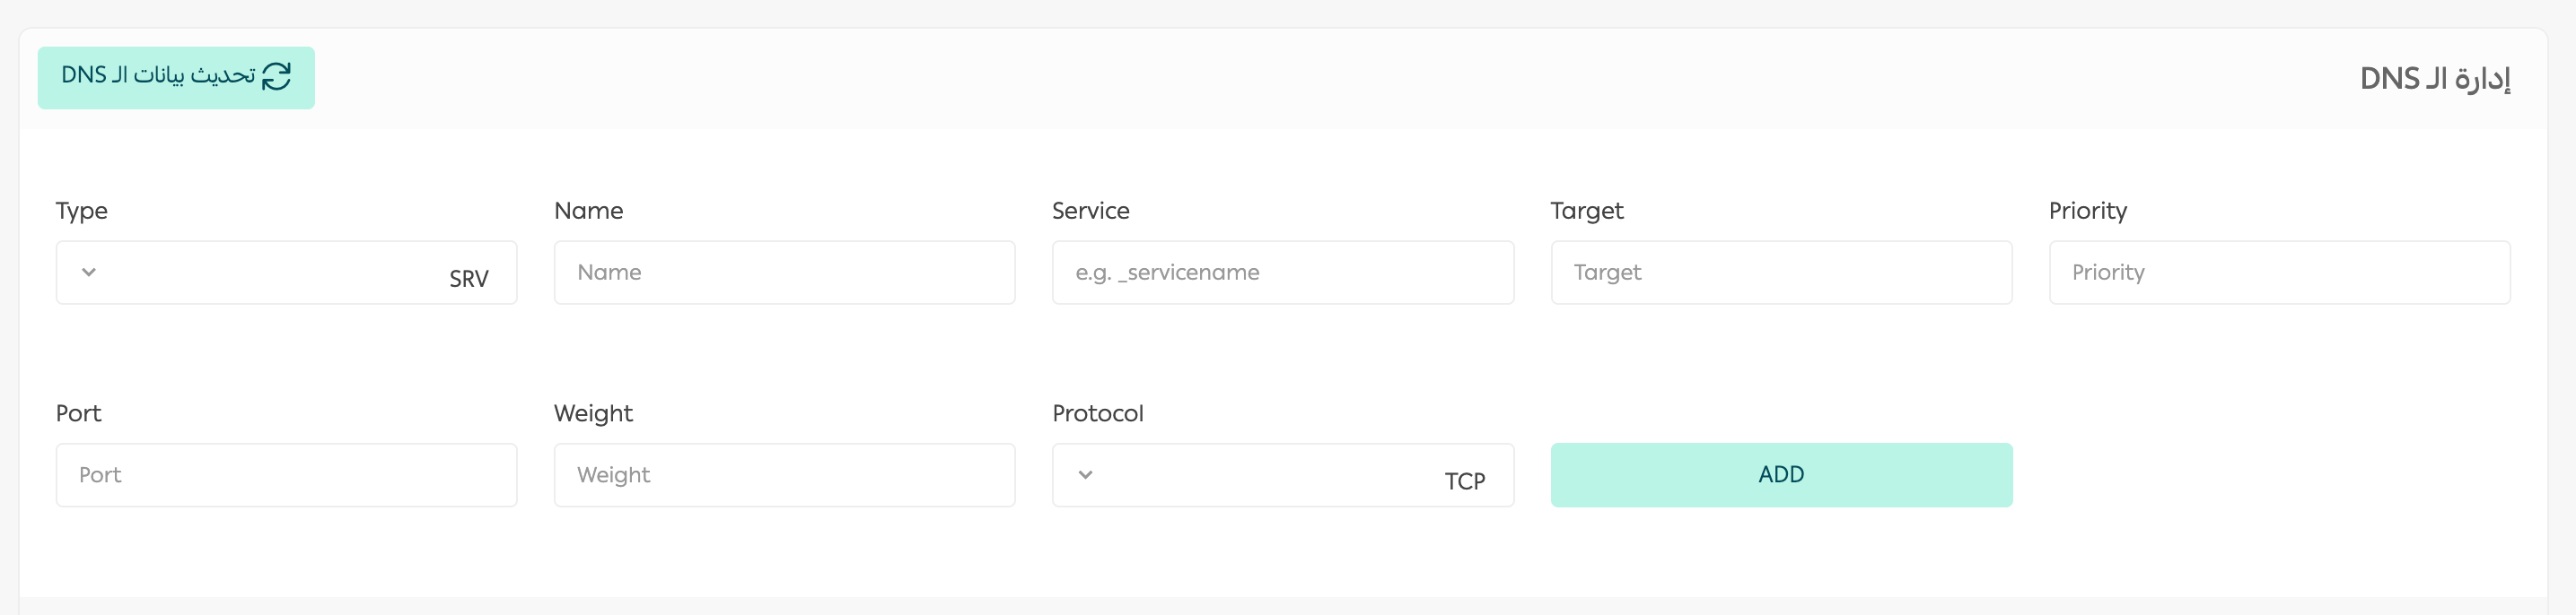Focus the Port input field
The width and height of the screenshot is (2576, 615).
click(286, 475)
